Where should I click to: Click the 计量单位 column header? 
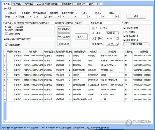point(129,51)
